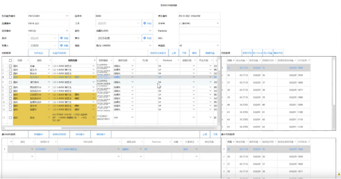Tick the checkbox for material row 1

[10, 66]
